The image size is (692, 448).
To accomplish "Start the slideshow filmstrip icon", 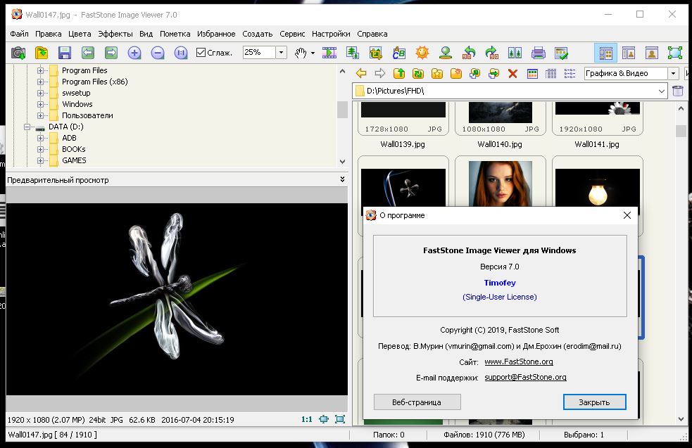I will pyautogui.click(x=329, y=53).
